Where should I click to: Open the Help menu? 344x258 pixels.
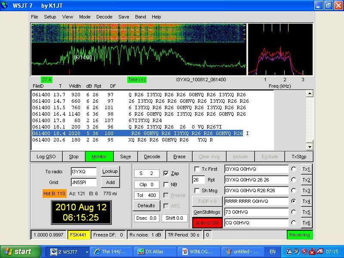click(156, 17)
